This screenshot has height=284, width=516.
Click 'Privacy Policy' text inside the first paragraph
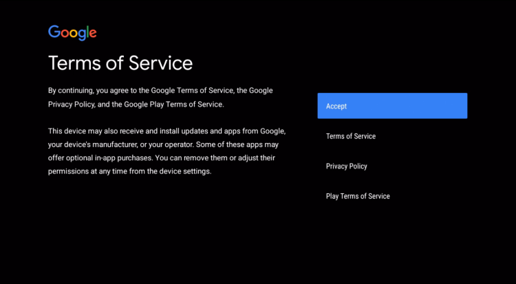click(72, 105)
